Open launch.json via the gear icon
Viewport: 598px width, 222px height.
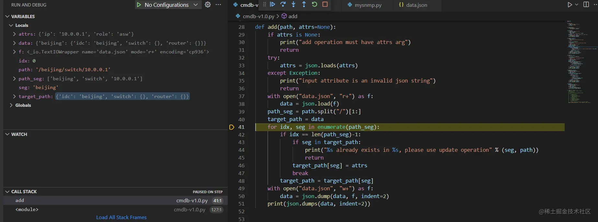pos(208,5)
